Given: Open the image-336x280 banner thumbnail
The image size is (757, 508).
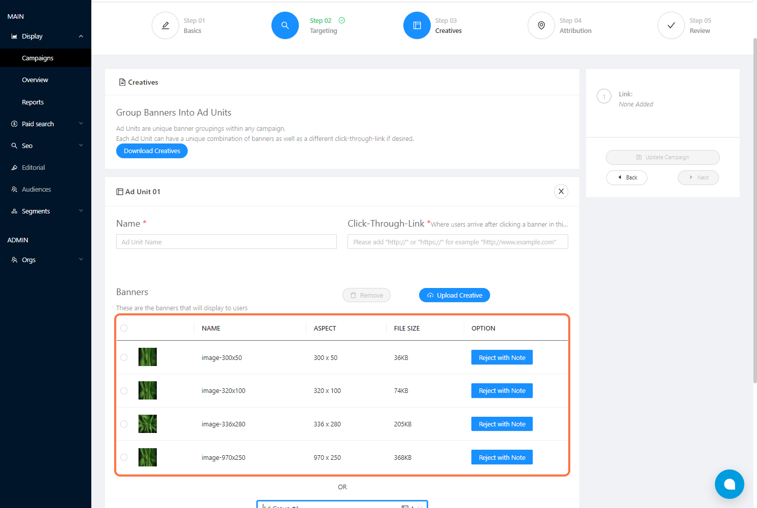Looking at the screenshot, I should pos(148,424).
